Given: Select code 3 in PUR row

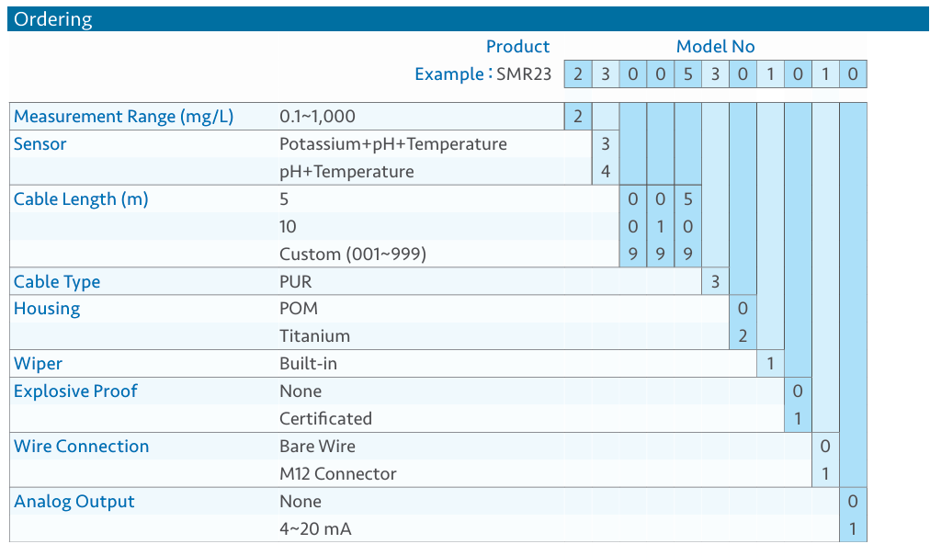Looking at the screenshot, I should tap(715, 282).
